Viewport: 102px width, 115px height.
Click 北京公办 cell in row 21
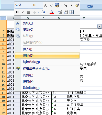tap(43, 109)
